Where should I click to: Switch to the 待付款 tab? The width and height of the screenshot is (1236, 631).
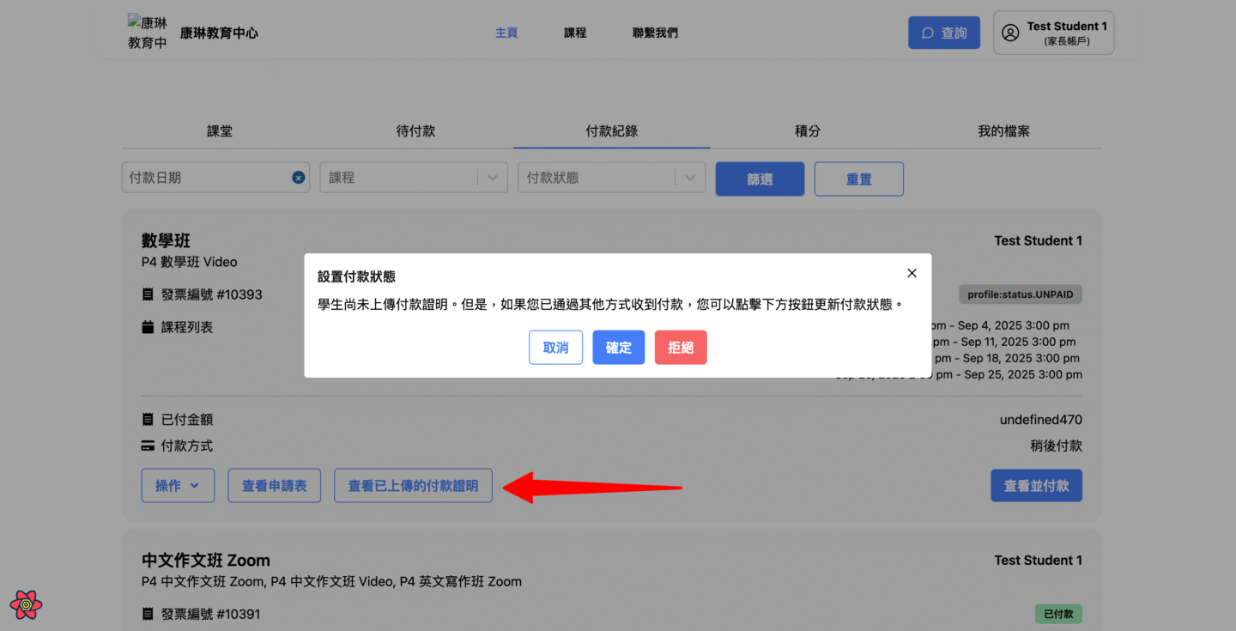[x=415, y=131]
